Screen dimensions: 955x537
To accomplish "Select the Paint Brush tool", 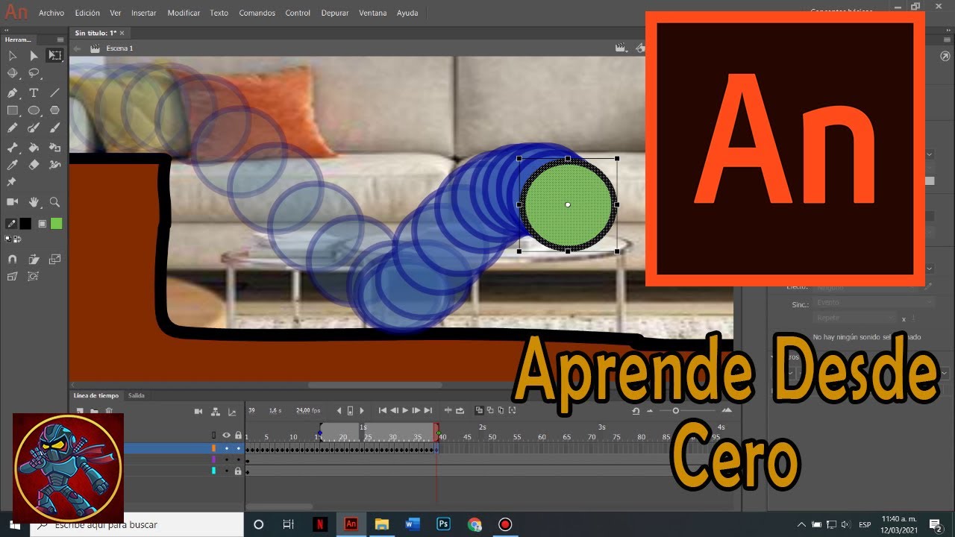I will tap(34, 128).
